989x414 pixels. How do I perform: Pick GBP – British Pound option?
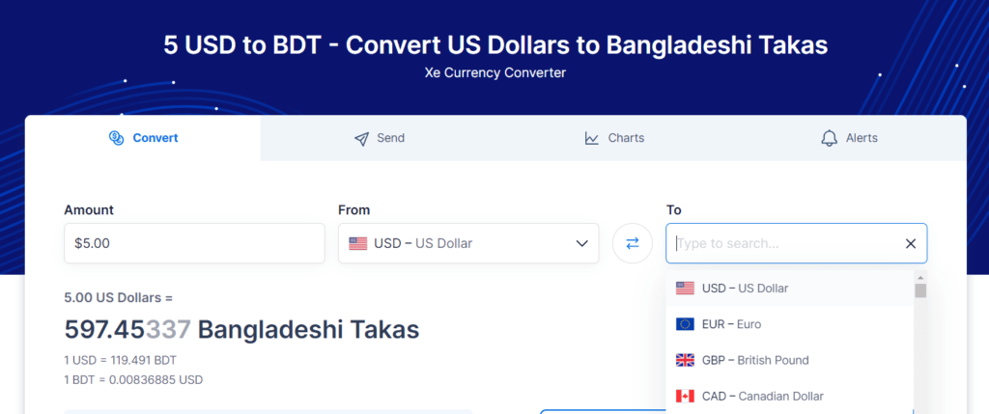click(x=789, y=360)
